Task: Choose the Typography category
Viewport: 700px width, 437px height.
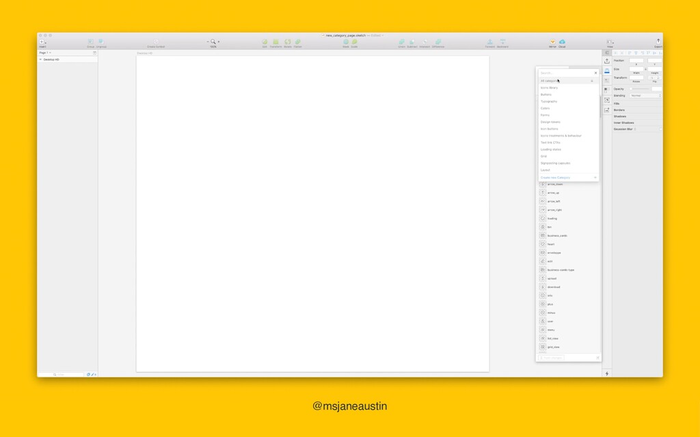Action: pos(567,101)
